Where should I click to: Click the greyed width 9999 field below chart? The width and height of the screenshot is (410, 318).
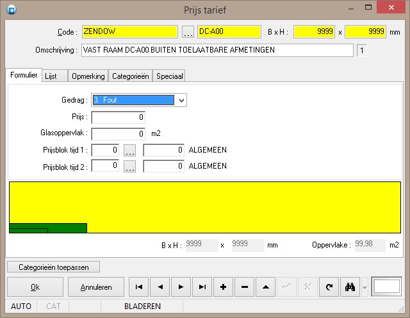(x=202, y=246)
